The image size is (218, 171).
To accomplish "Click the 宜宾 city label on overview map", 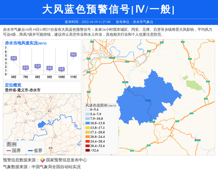I will 26,123.
